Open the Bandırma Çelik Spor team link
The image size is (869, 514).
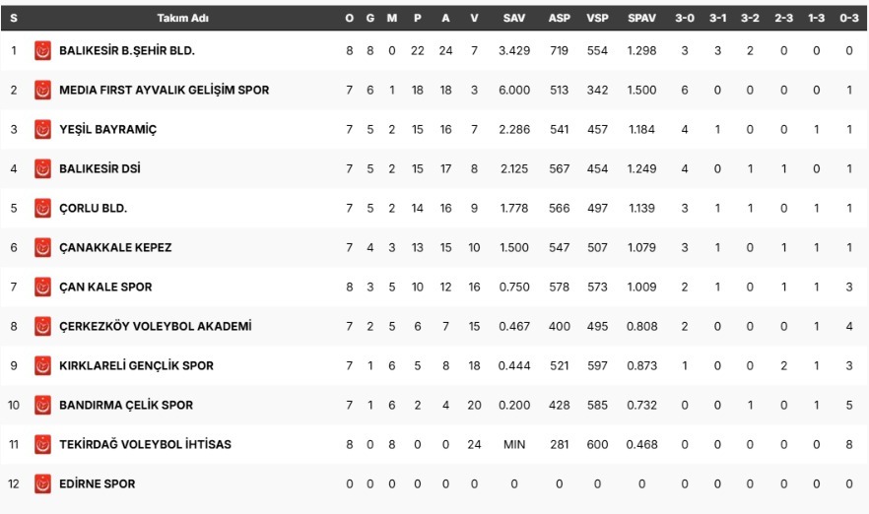pos(126,405)
